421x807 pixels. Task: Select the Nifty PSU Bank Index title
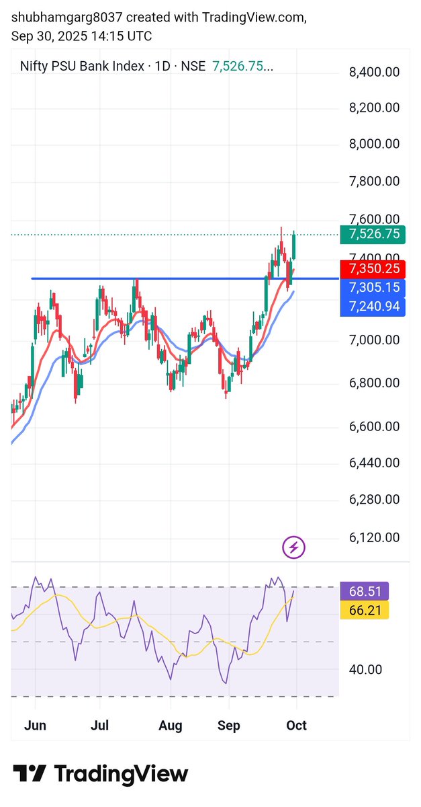pos(82,66)
